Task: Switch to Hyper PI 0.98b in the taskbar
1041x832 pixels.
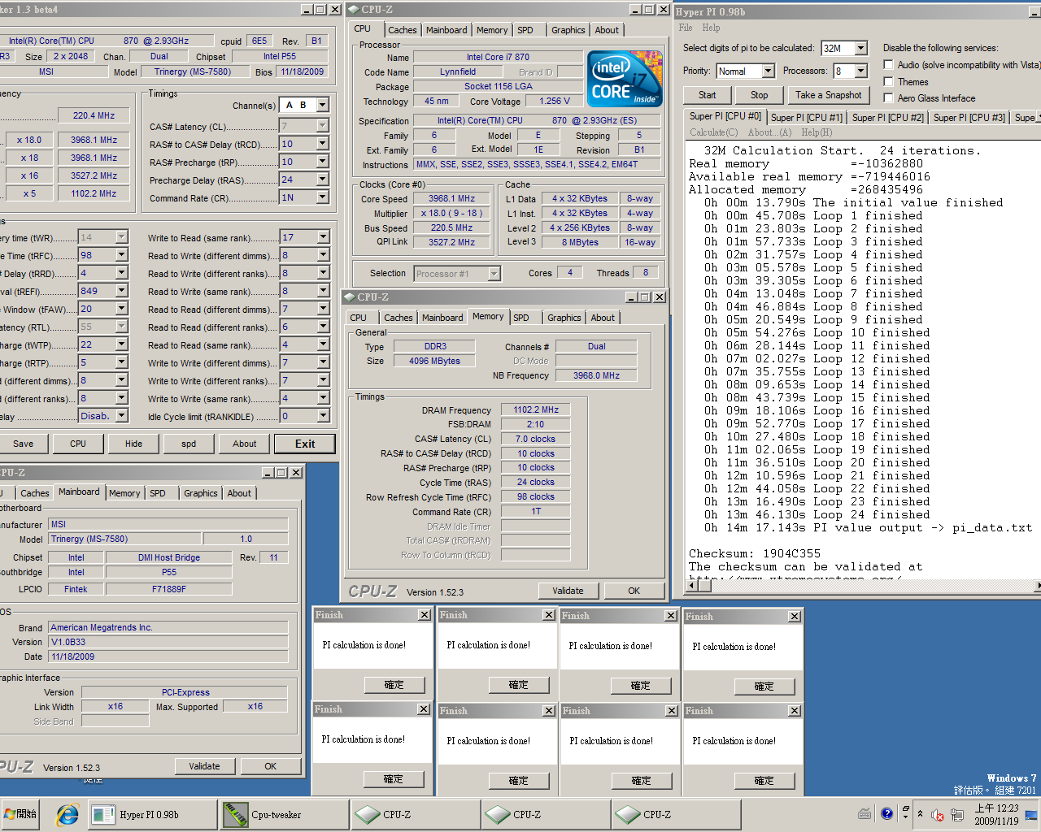Action: pos(152,815)
